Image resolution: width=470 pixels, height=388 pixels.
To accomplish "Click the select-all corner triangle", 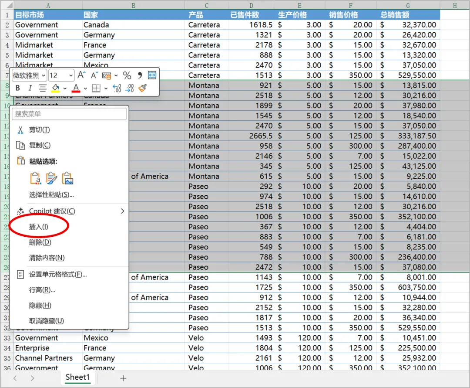I will tap(10, 5).
